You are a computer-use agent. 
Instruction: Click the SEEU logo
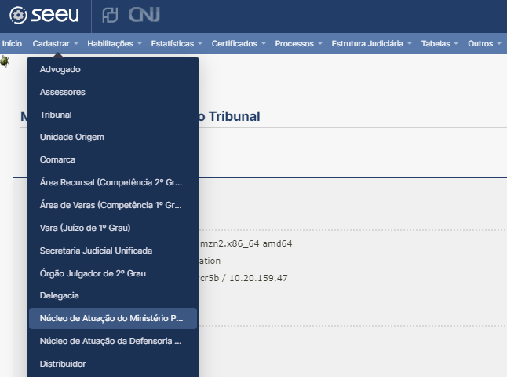(x=45, y=16)
